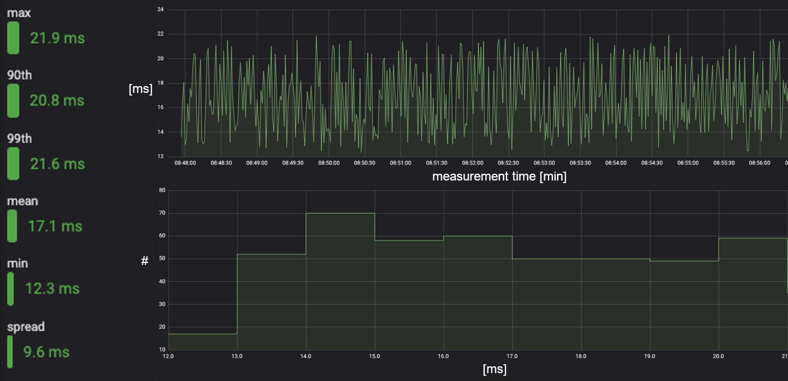Screen dimensions: 788x381
Task: Click the green gauge bar beside max
Action: pos(13,38)
